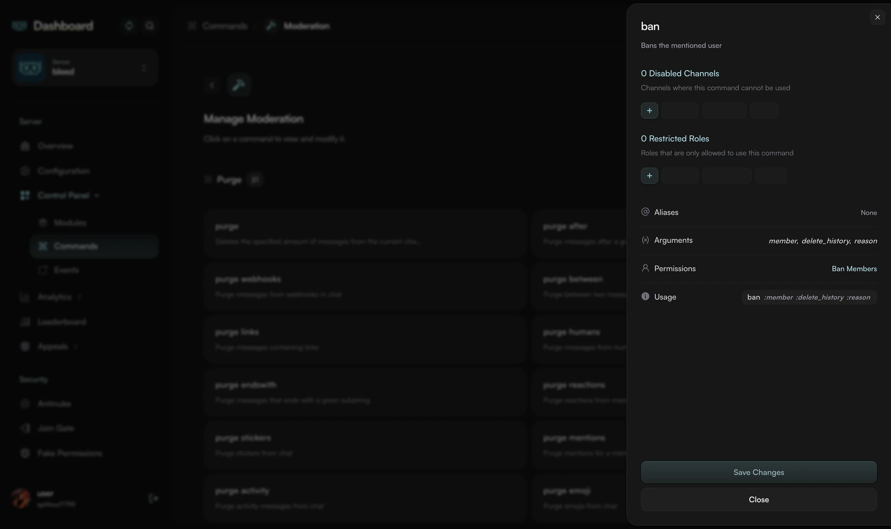Add a restricted role with plus button
The height and width of the screenshot is (529, 891).
[x=649, y=175]
